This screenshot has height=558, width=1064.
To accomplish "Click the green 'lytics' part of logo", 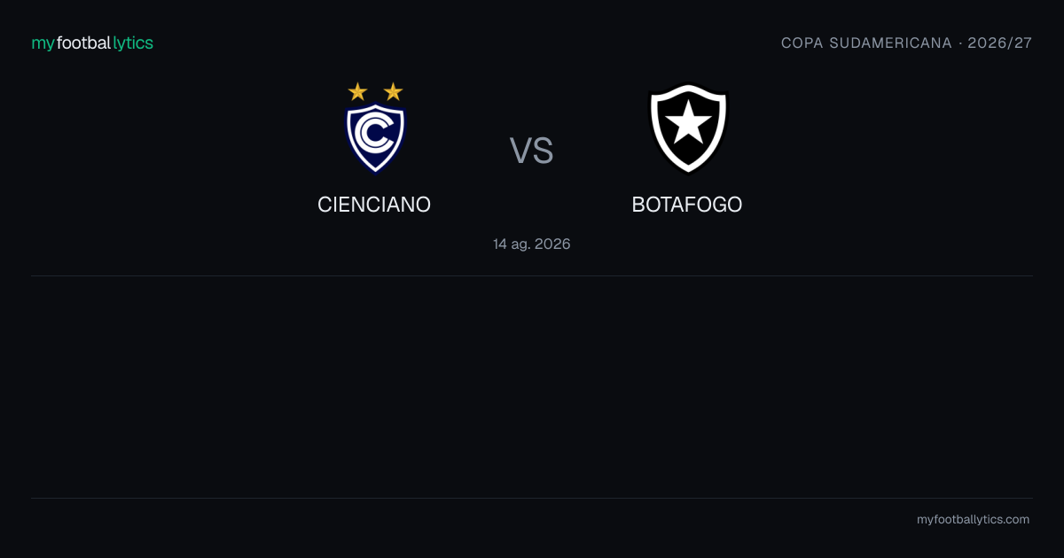I will click(x=133, y=43).
